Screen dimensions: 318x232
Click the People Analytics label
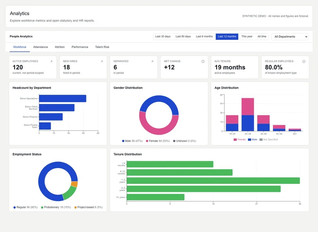(21, 36)
